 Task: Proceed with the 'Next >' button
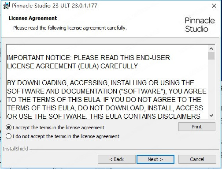(x=155, y=159)
